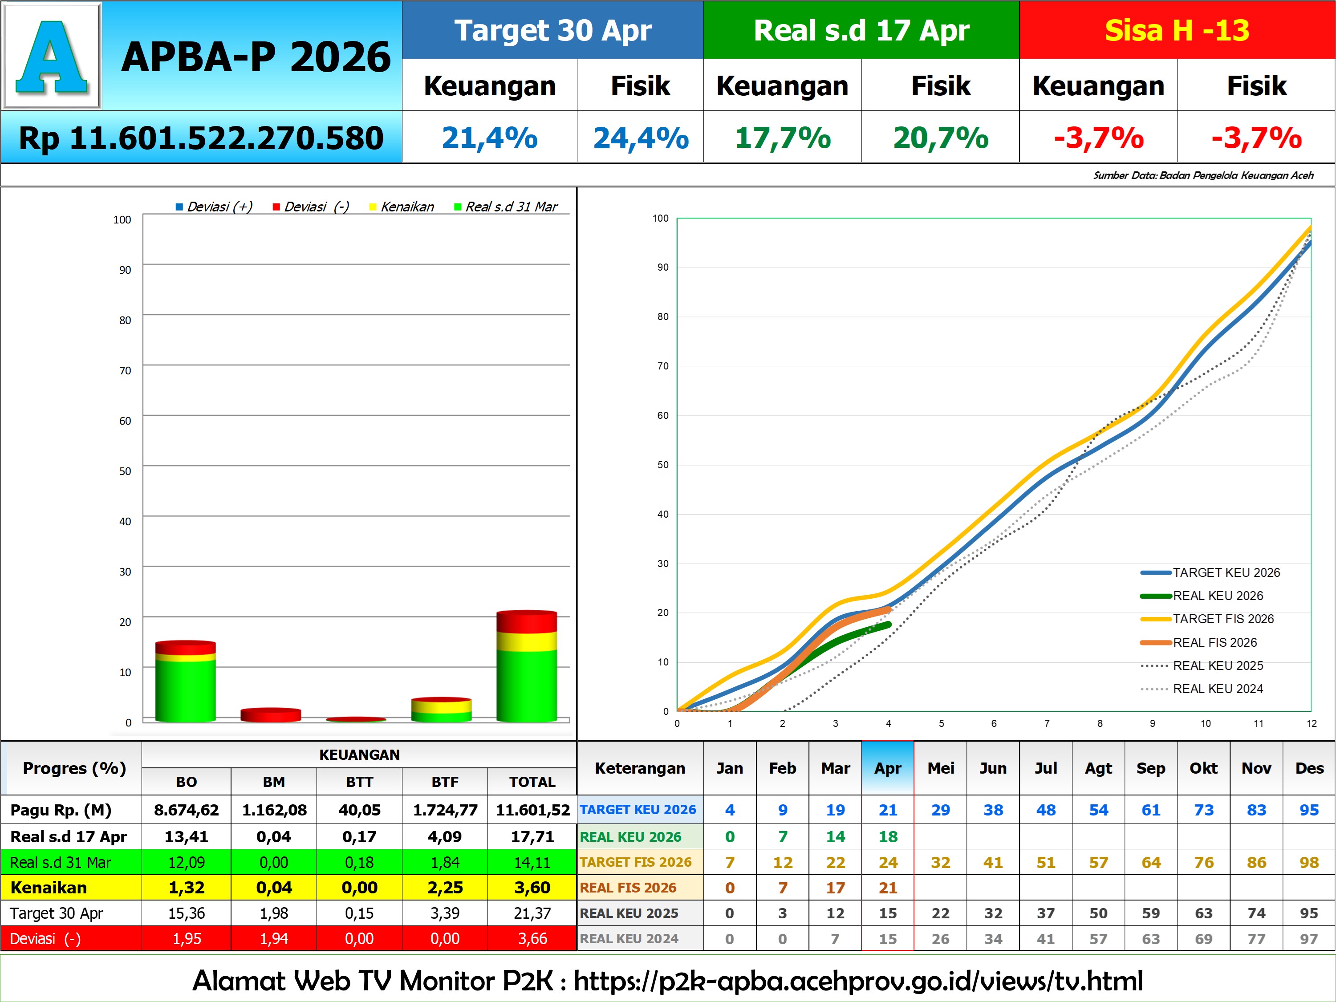Click the Target 30 Apr header
Screen dimensions: 1336x1002
[552, 30]
